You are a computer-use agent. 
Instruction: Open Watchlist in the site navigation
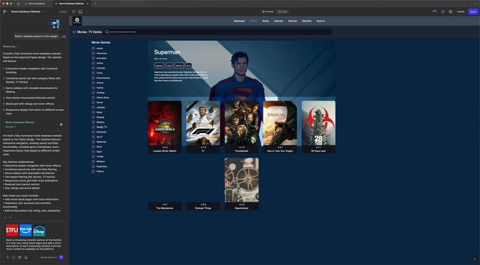click(307, 21)
